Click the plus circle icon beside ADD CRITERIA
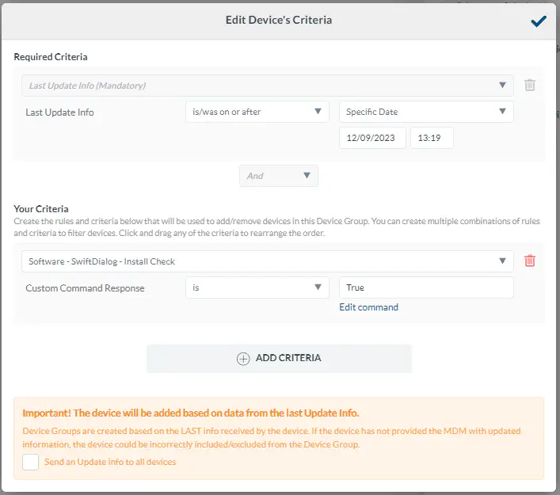Screen dimensions: 560x495 tap(243, 358)
